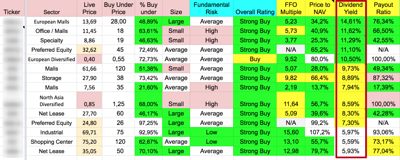Viewport: 400px width, 160px height.
Task: Select the European Malls sector cell
Action: tap(52, 21)
